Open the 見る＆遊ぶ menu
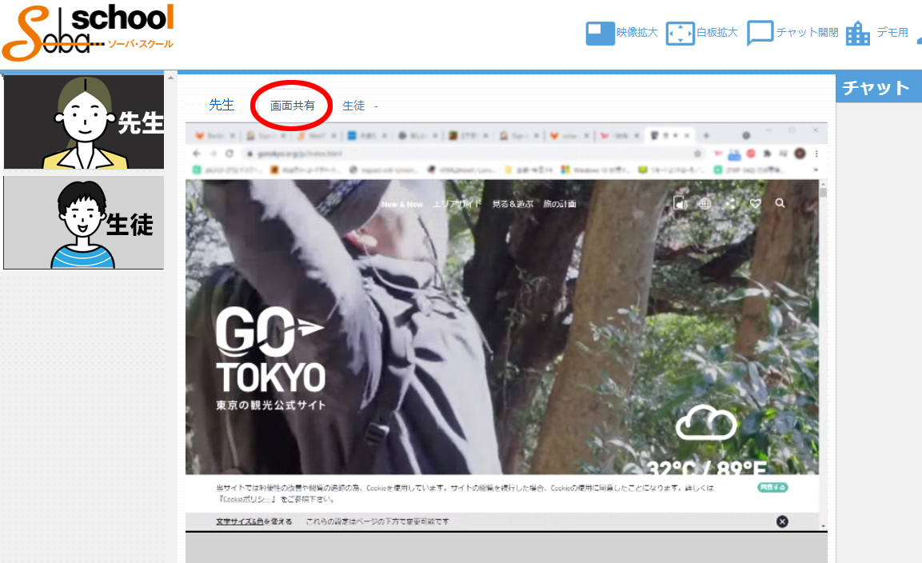The image size is (922, 563). click(513, 204)
